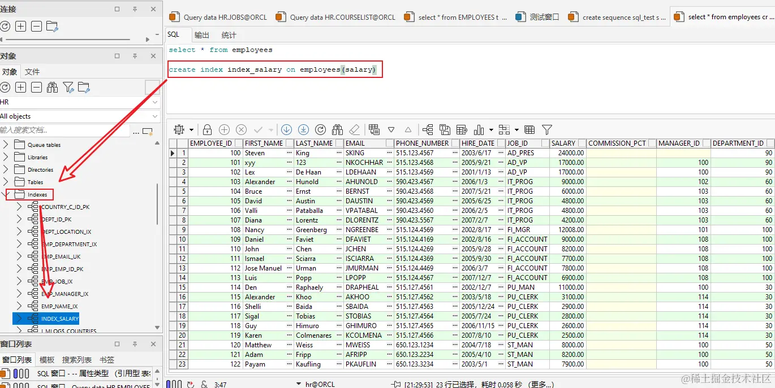The image size is (775, 388).
Task: Select INDEX_SALARY in the object tree
Action: [x=60, y=319]
